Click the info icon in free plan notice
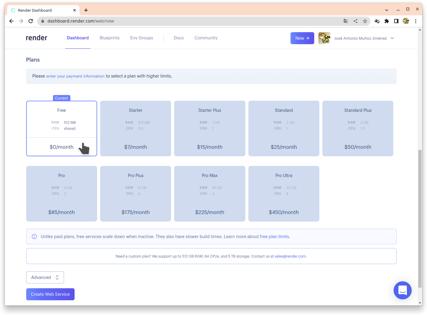 (34, 237)
